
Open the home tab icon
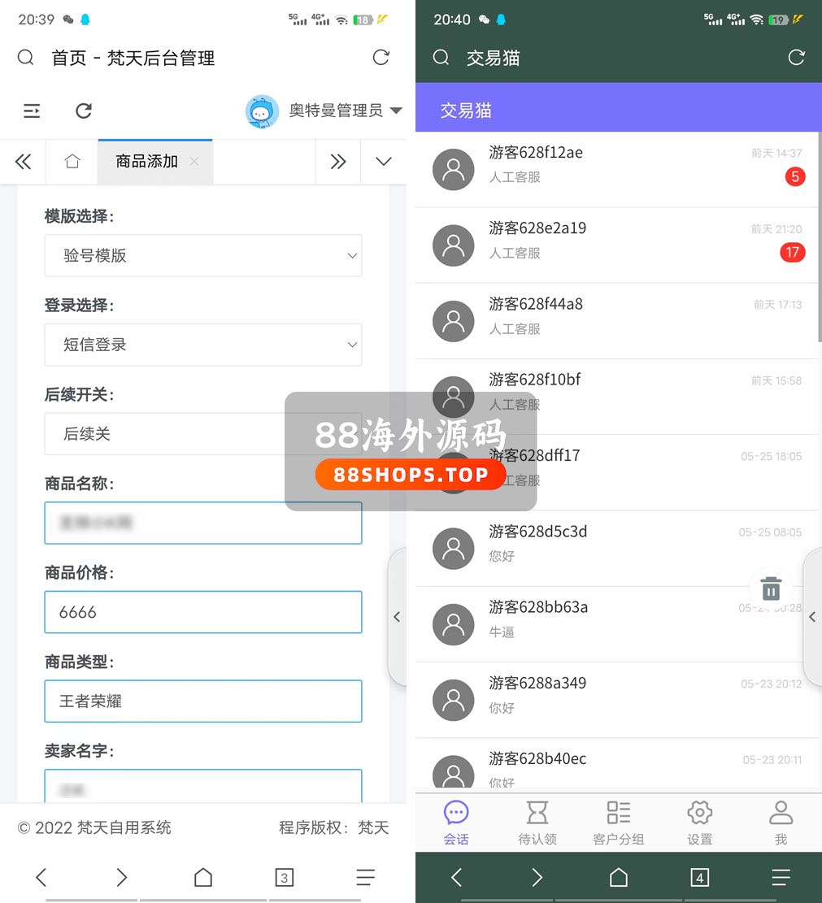(x=72, y=162)
